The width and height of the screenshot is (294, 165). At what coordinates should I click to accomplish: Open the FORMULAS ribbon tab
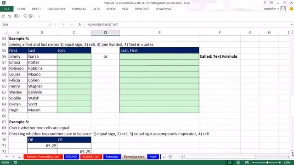(79, 9)
